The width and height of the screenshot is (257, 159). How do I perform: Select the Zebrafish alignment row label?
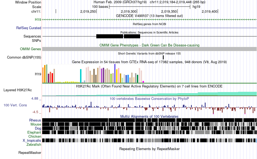pyautogui.click(x=34, y=145)
